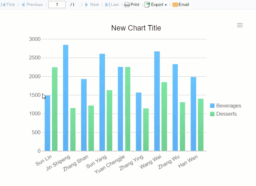The height and width of the screenshot is (186, 256).
Task: Toggle the Beverages series in the legend
Action: pos(229,106)
